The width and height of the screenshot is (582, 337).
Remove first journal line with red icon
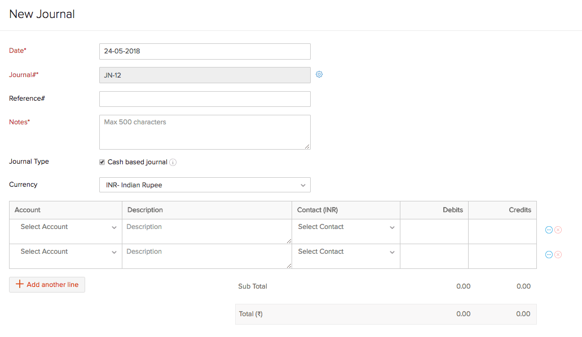[x=558, y=230]
